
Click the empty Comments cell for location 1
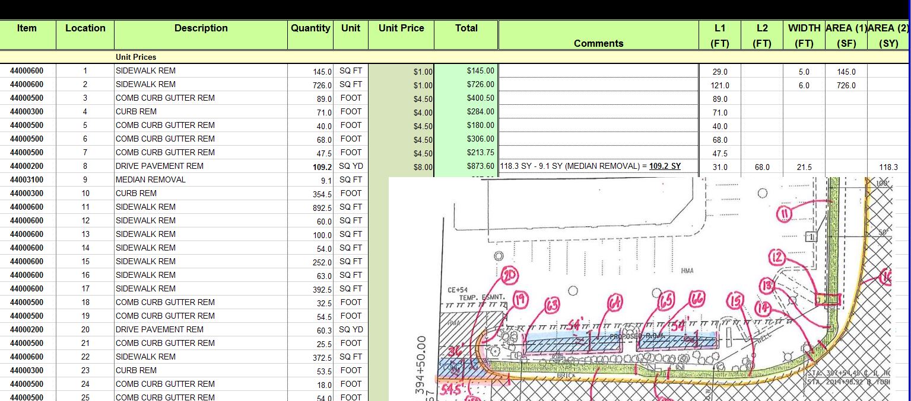[x=598, y=70]
